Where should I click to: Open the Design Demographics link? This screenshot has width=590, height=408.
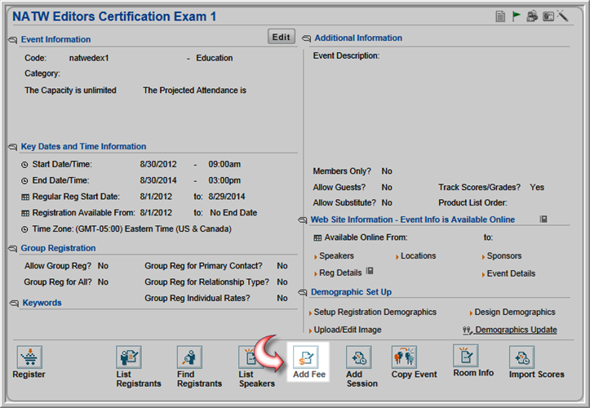515,312
